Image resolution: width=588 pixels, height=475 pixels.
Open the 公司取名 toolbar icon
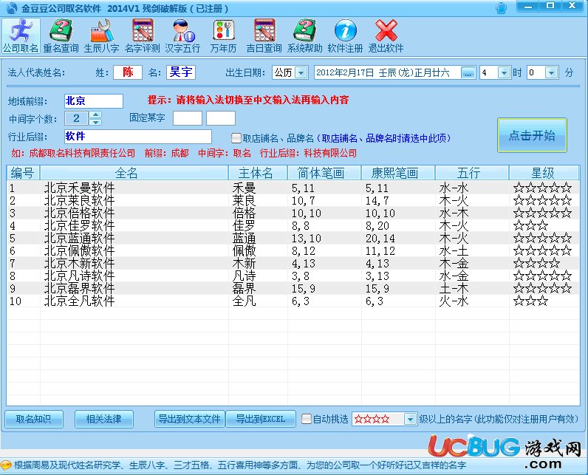click(x=21, y=36)
